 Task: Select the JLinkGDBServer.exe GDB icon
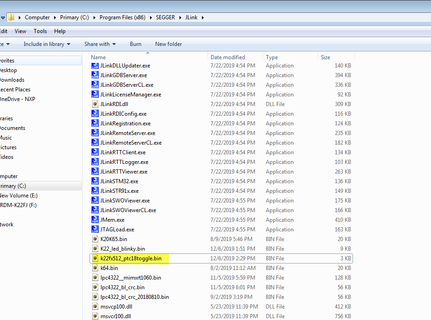point(95,75)
